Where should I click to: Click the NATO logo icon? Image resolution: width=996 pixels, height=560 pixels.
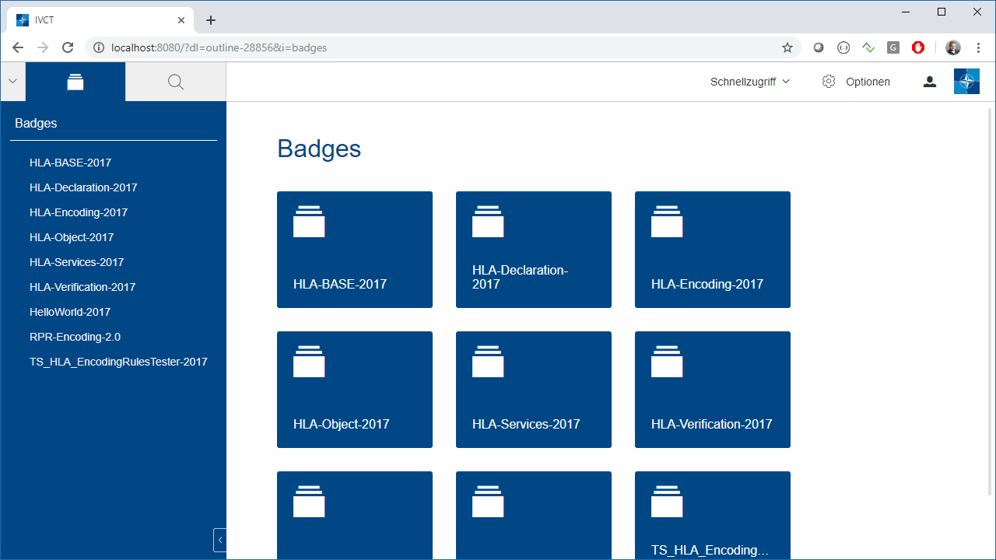(966, 82)
